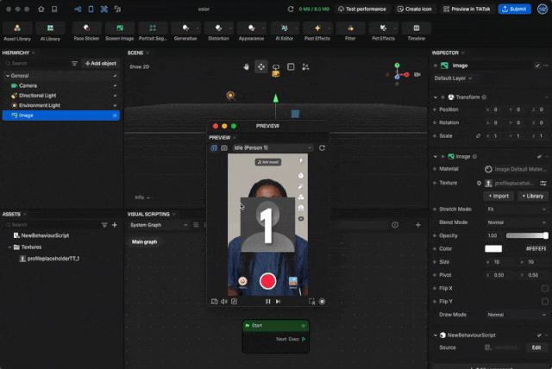The height and width of the screenshot is (369, 552).
Task: Toggle visibility of Environment Light
Action: click(115, 105)
